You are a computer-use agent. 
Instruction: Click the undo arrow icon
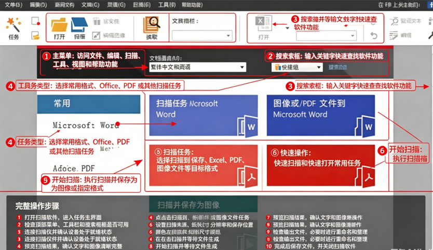pyautogui.click(x=374, y=36)
